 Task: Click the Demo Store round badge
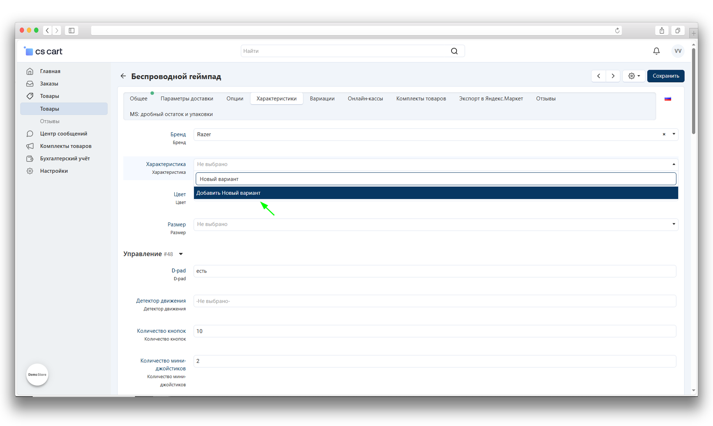pos(37,375)
